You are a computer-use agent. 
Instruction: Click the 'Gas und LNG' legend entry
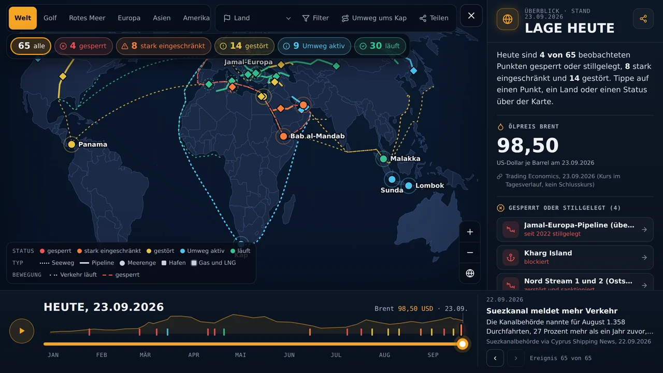tap(213, 263)
